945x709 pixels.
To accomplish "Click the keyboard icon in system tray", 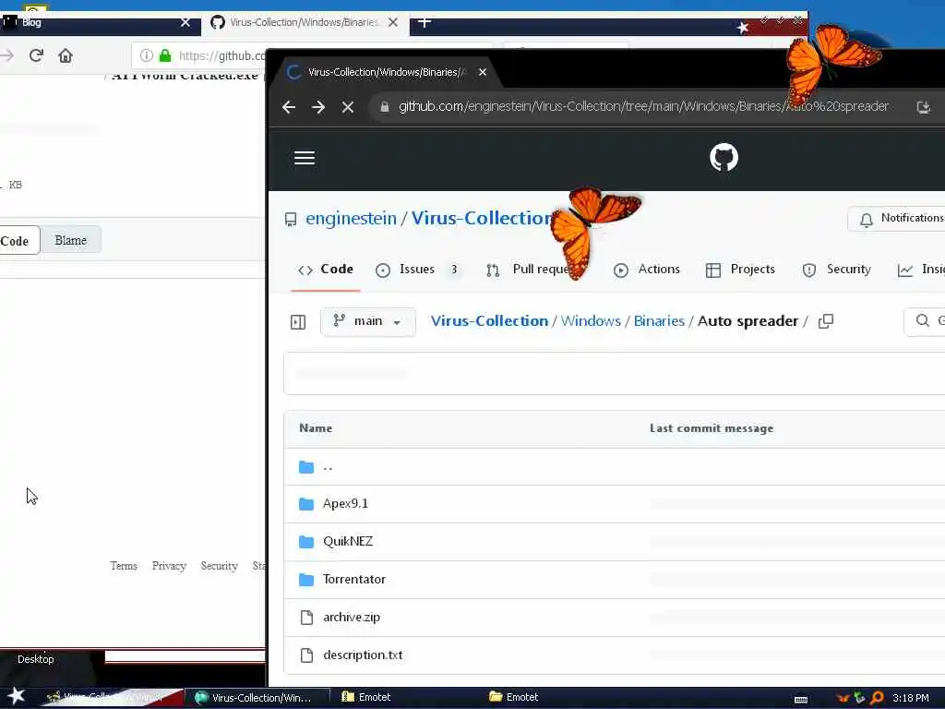I will tap(801, 700).
